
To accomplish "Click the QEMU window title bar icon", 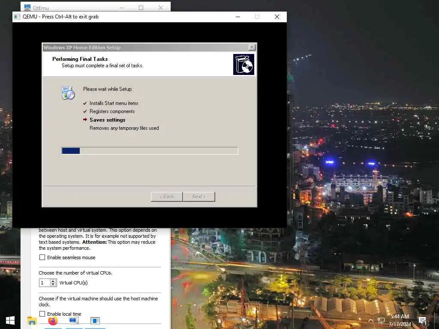I will 17,17.
